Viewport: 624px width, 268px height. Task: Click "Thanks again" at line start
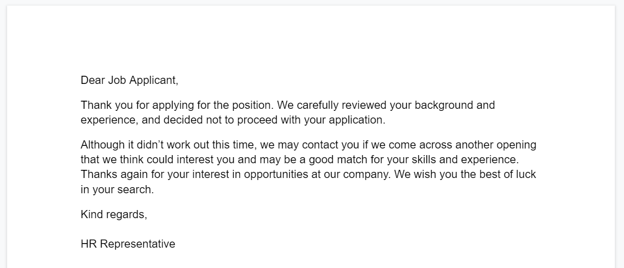tap(112, 174)
